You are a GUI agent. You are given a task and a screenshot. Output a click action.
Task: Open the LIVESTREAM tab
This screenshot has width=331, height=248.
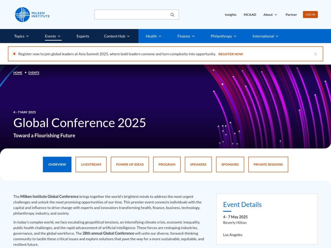coord(91,164)
